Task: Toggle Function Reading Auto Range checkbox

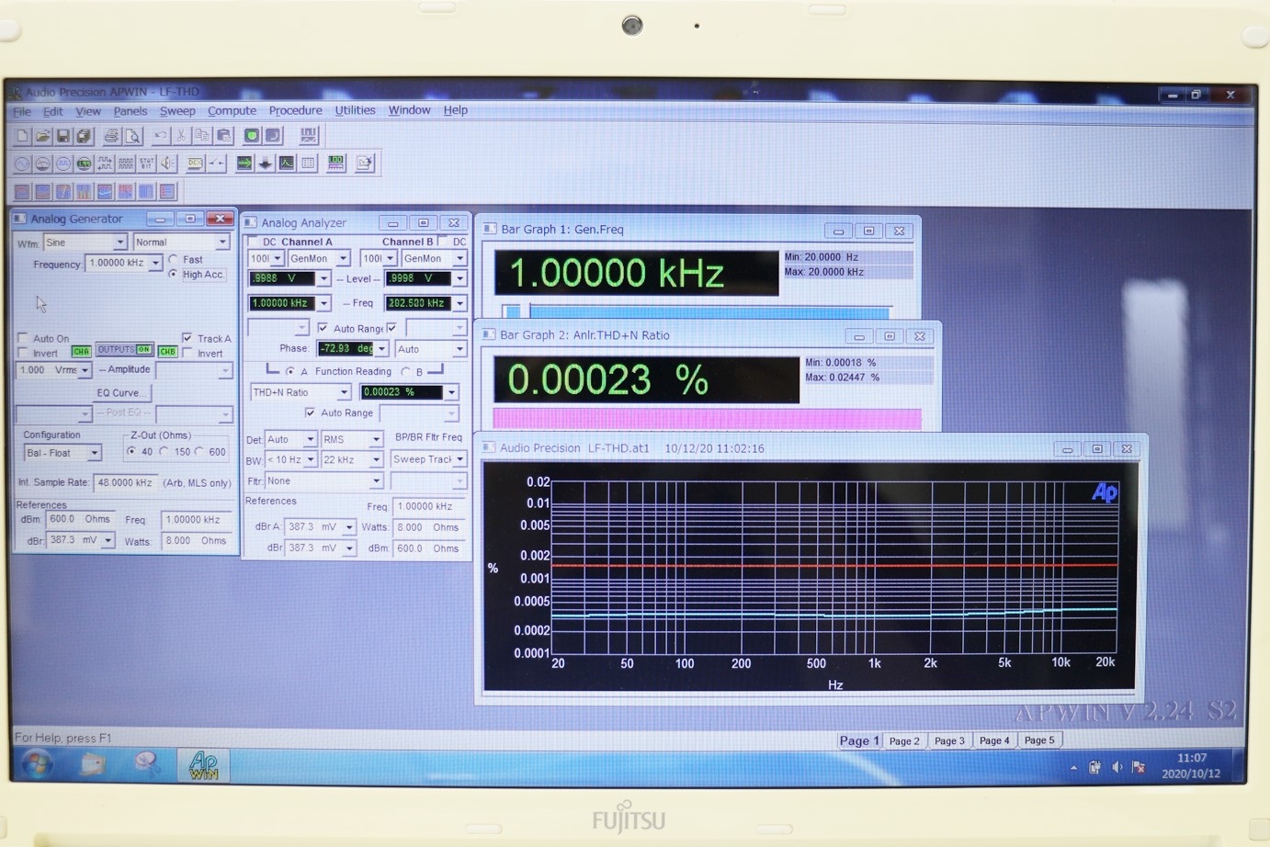Action: [x=310, y=412]
